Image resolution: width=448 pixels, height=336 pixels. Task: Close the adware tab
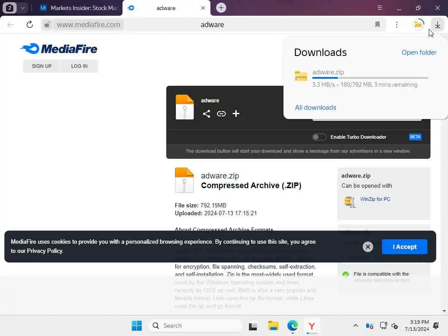[203, 8]
